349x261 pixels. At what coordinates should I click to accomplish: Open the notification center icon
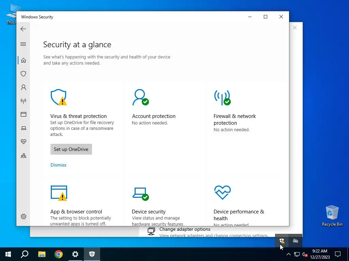point(338,254)
